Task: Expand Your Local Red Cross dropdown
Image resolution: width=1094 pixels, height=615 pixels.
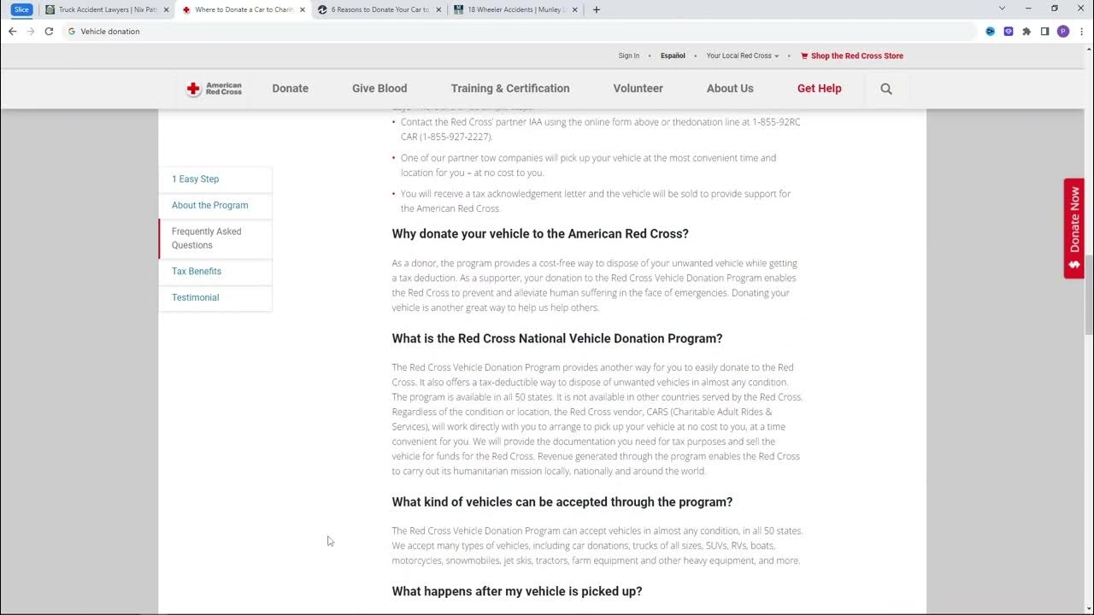Action: coord(742,56)
